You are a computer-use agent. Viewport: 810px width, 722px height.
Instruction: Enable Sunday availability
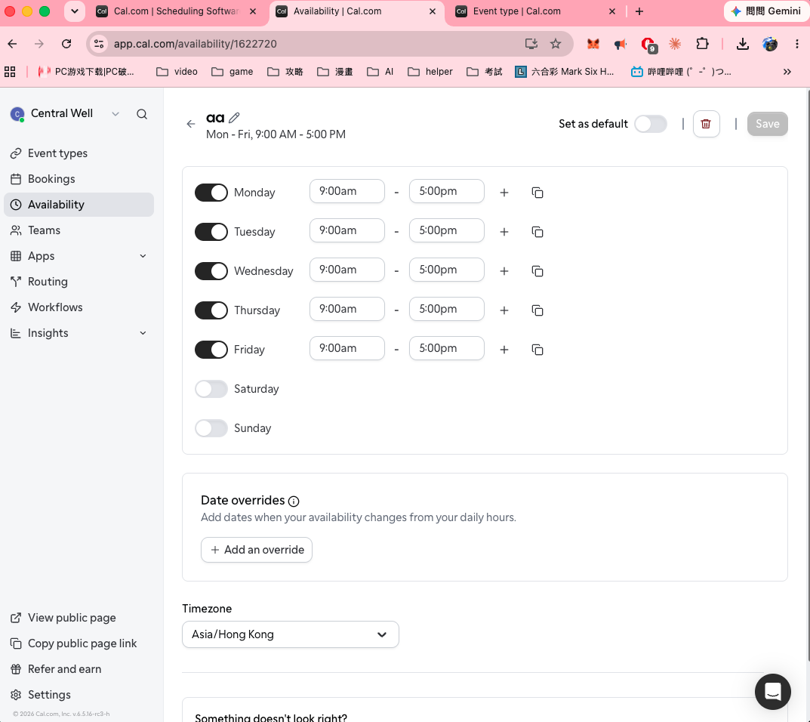click(x=211, y=428)
